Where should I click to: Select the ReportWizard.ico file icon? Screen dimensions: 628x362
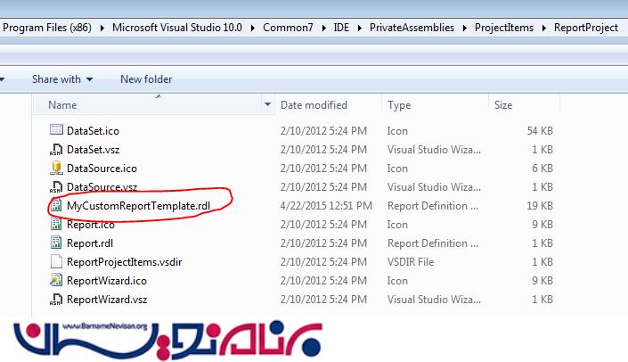tap(57, 281)
